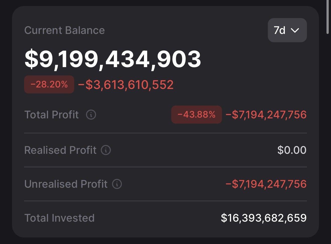
Task: Click the Total Invested label
Action: pyautogui.click(x=59, y=218)
